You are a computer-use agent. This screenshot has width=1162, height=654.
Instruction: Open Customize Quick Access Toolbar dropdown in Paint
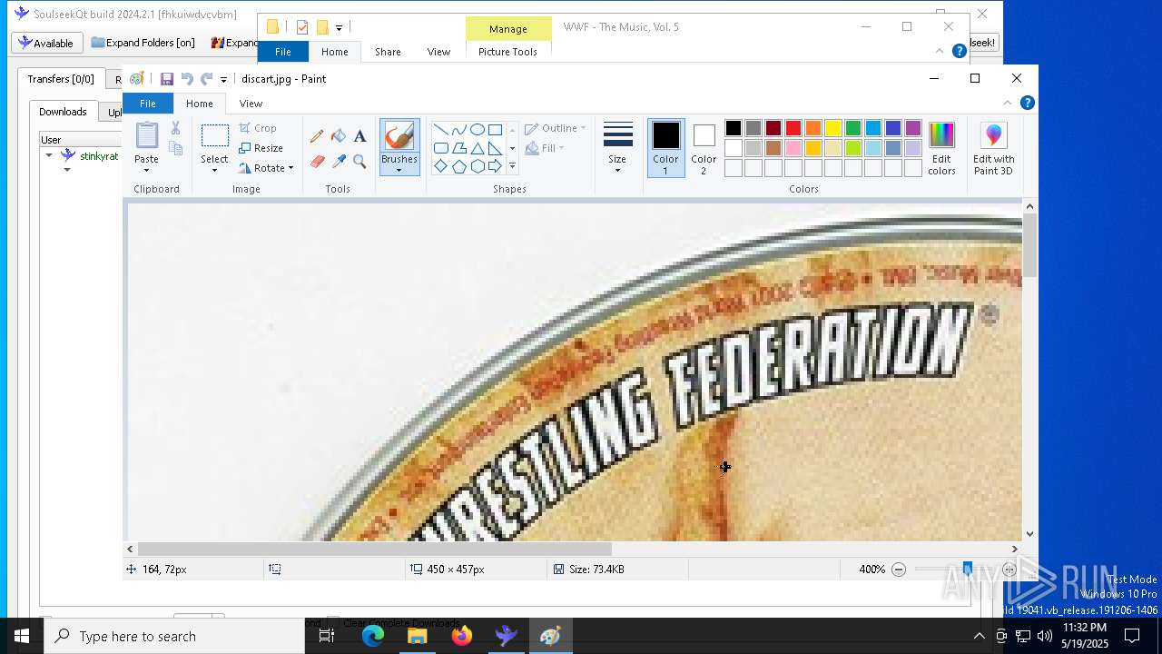pyautogui.click(x=223, y=80)
